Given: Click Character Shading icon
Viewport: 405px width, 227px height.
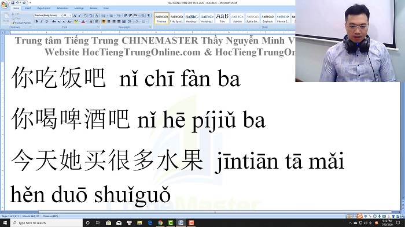Looking at the screenshot, I should 91,21.
